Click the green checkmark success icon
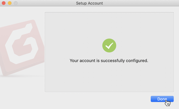 109,45
